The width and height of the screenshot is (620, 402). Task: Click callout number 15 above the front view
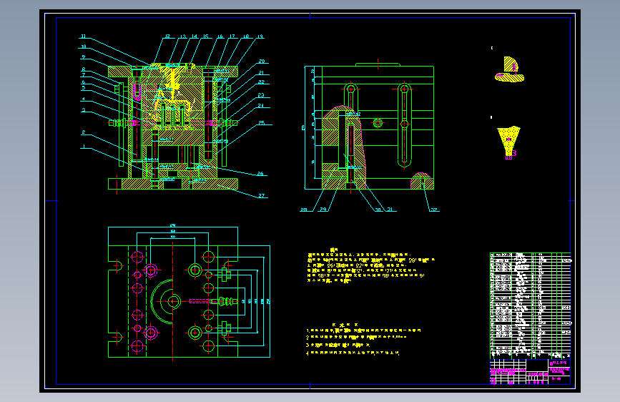tap(206, 36)
